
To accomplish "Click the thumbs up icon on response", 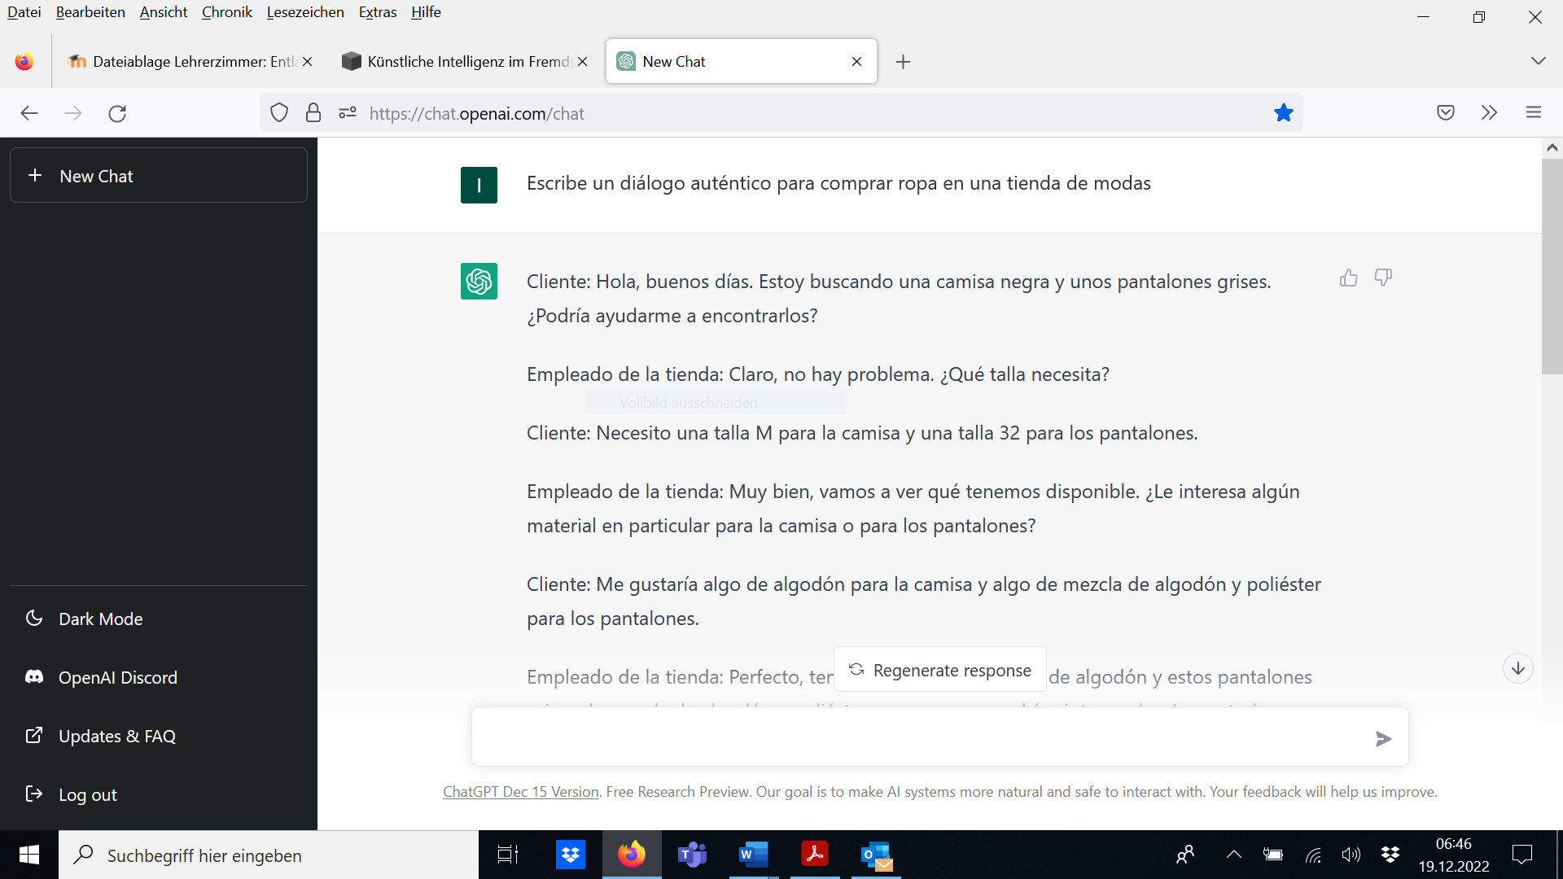I will point(1349,278).
